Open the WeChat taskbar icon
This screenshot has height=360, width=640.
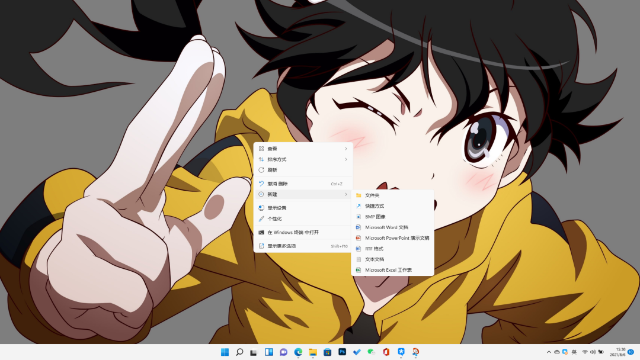click(372, 352)
